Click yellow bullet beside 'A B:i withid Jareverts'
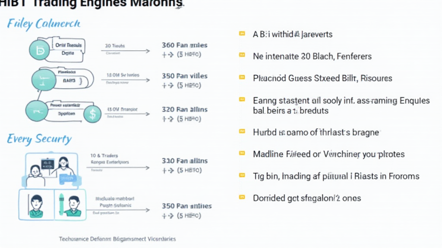Image resolution: width=442 pixels, height=248 pixels. click(x=242, y=34)
